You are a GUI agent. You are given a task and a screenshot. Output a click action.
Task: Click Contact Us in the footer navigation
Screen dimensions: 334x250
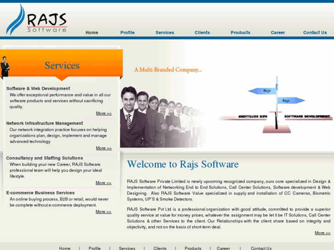coord(261,248)
